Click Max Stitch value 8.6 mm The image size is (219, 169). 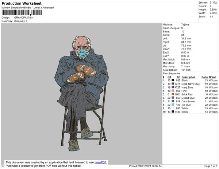tap(185, 59)
